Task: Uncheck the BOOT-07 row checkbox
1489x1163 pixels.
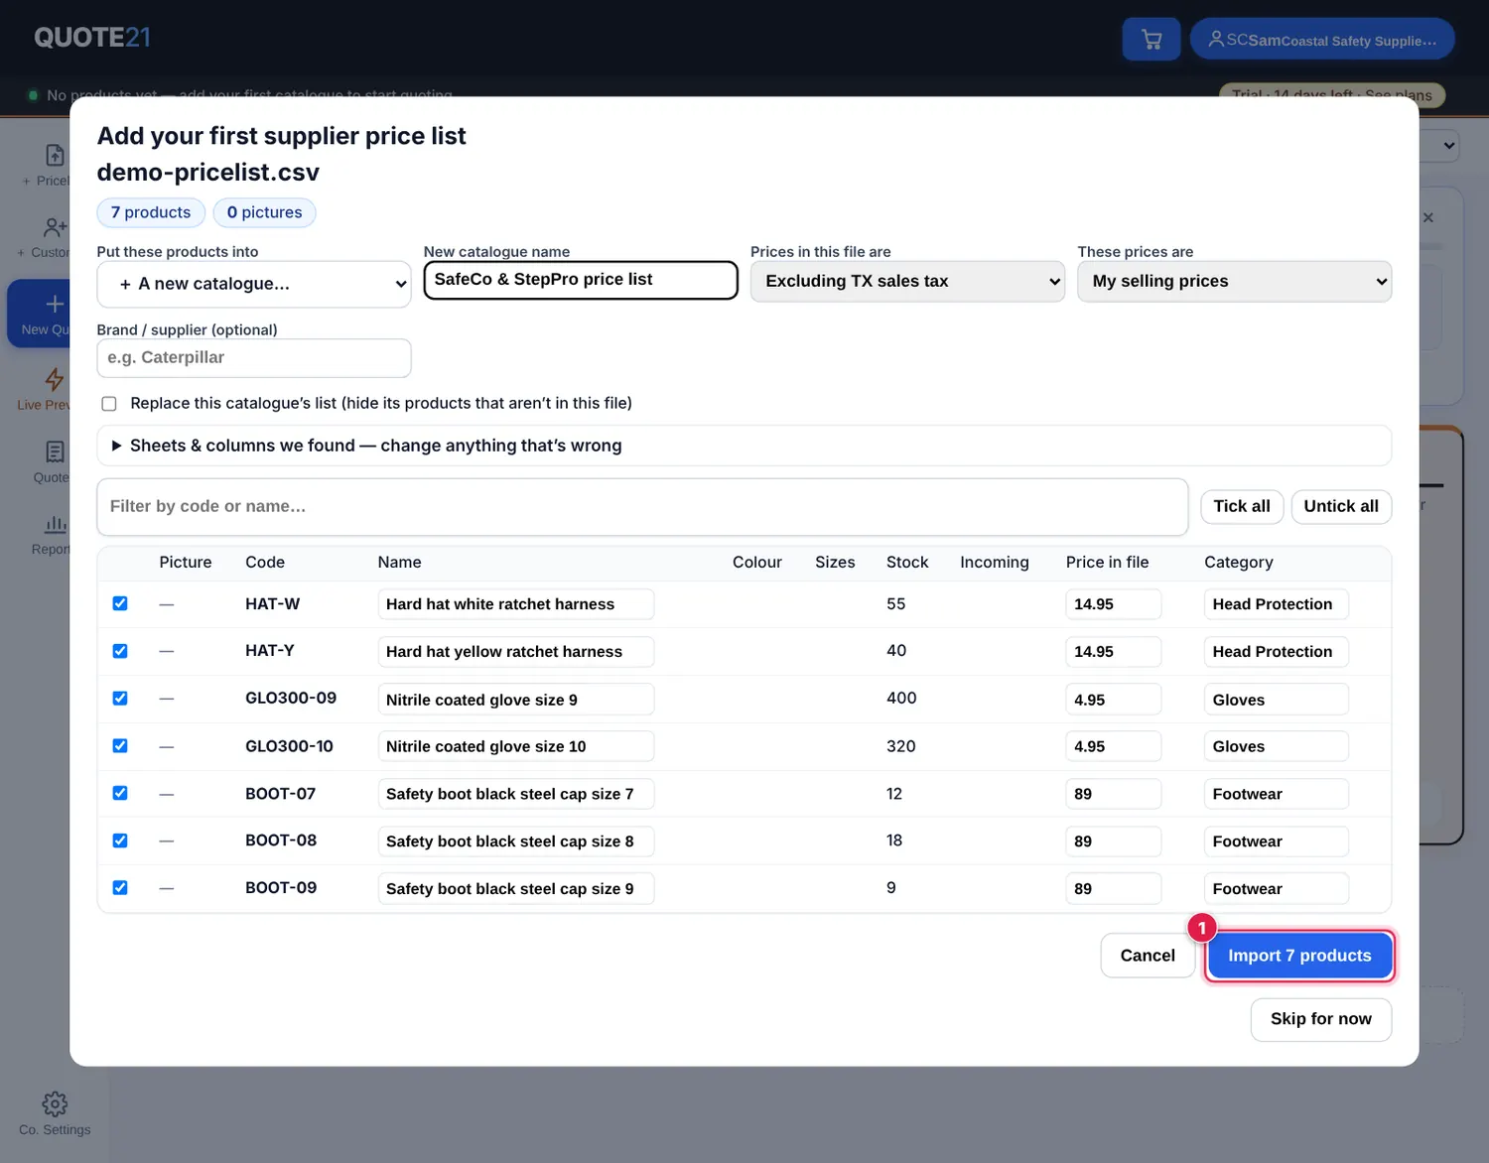Action: tap(120, 793)
